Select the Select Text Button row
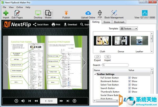This screenshot has height=107, width=158. [x=122, y=85]
